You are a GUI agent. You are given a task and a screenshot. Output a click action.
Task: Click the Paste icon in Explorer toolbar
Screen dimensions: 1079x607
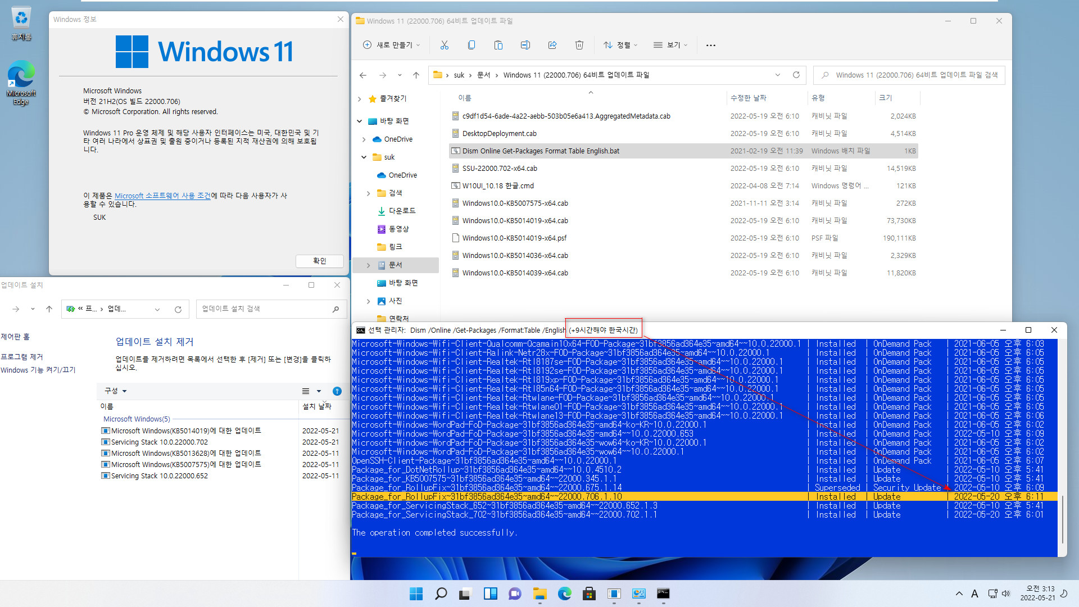[x=498, y=45]
